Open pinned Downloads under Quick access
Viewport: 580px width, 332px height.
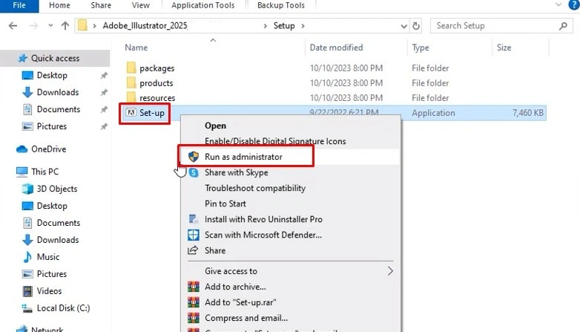coord(58,92)
